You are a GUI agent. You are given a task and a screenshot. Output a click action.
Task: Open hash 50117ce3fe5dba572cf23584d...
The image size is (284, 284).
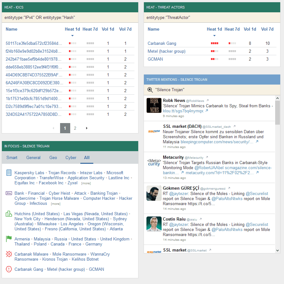[34, 43]
